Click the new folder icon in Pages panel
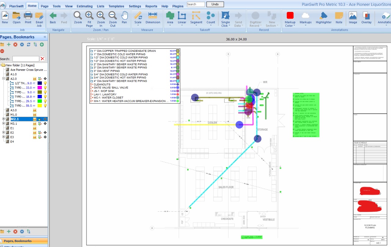Screen dimensions: 391x247 [x=2, y=45]
